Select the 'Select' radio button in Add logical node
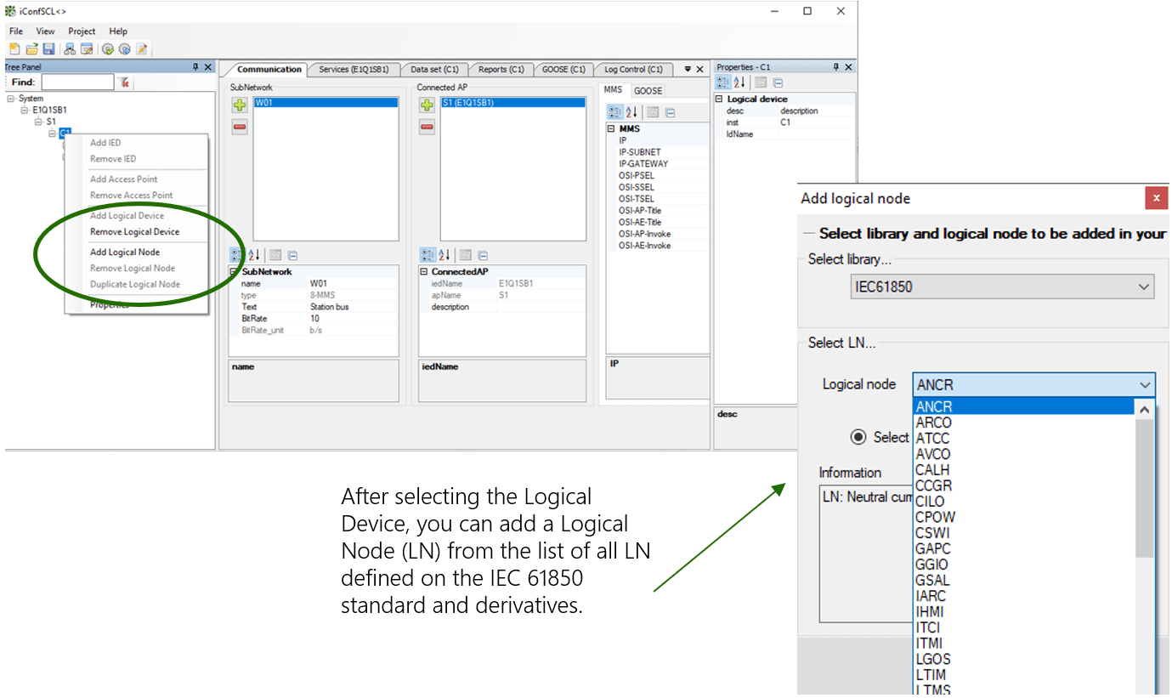The height and width of the screenshot is (698, 1172). pos(858,437)
